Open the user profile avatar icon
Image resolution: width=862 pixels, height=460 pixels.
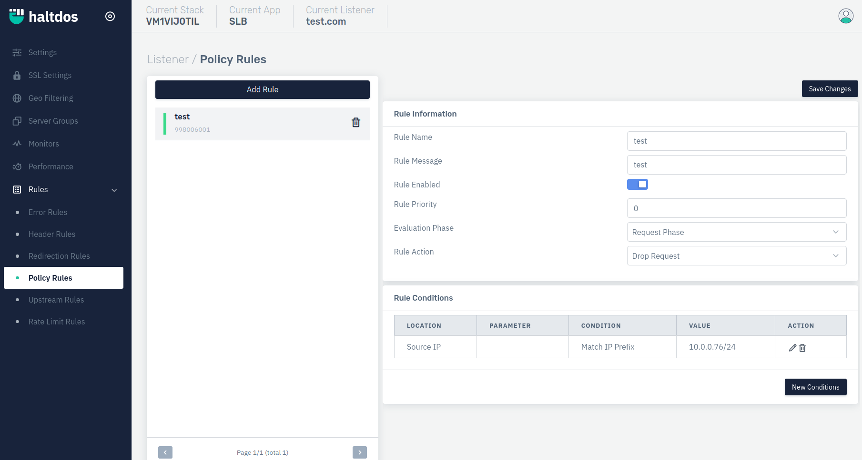coord(846,16)
